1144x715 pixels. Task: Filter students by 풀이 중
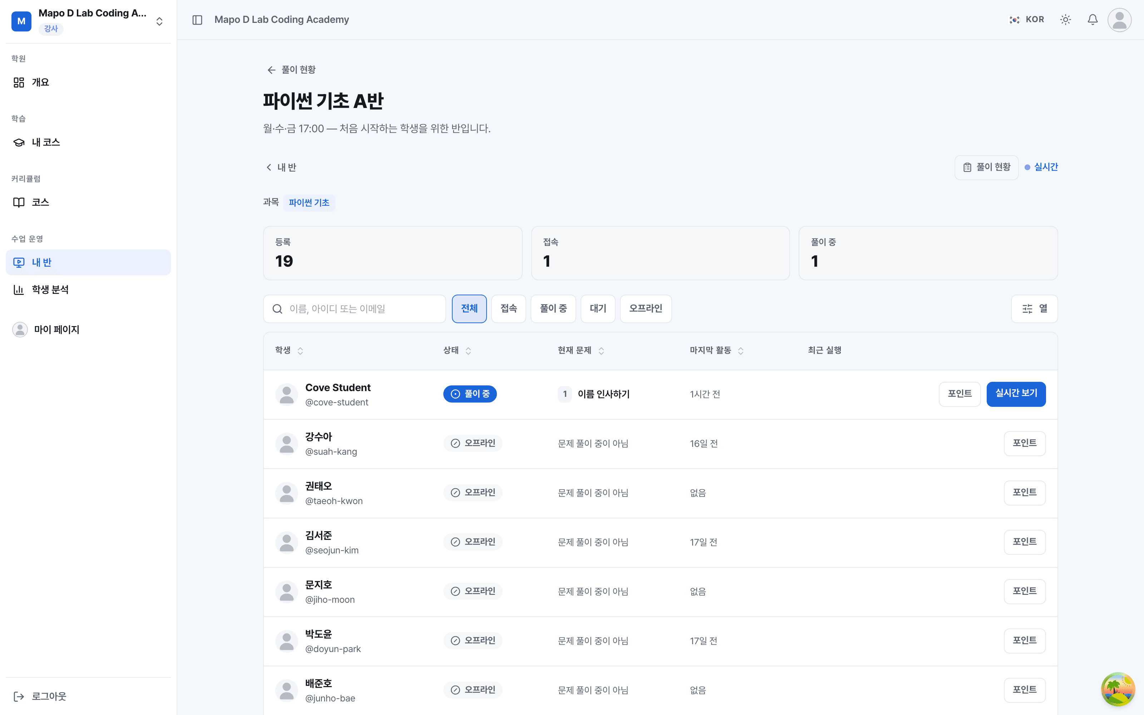click(x=553, y=309)
